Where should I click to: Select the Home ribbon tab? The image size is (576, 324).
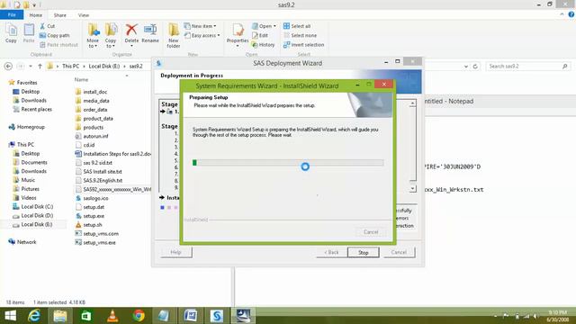click(36, 15)
